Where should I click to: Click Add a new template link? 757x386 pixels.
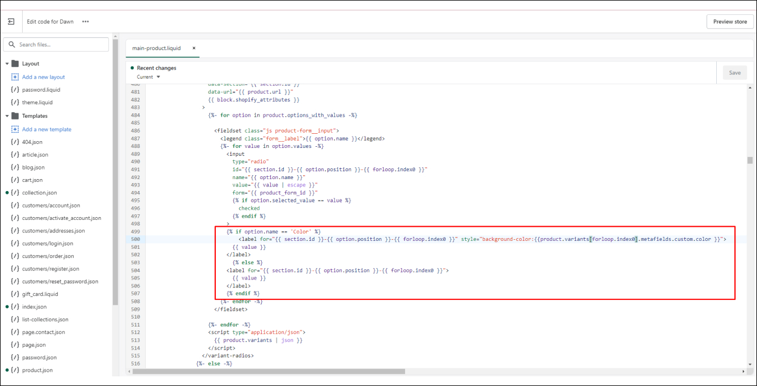pos(46,129)
